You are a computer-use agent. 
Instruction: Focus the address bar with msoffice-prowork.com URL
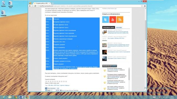point(89,6)
